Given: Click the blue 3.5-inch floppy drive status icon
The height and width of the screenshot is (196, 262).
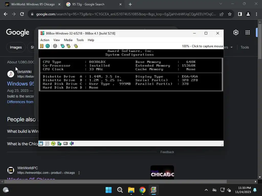Looking at the screenshot, I should 41,143.
